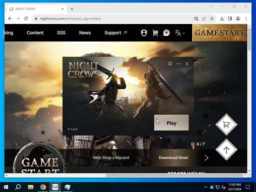Screen dimensions: 256x192
Task: Click Web Shop x Mycard banner text
Action: (x=111, y=158)
